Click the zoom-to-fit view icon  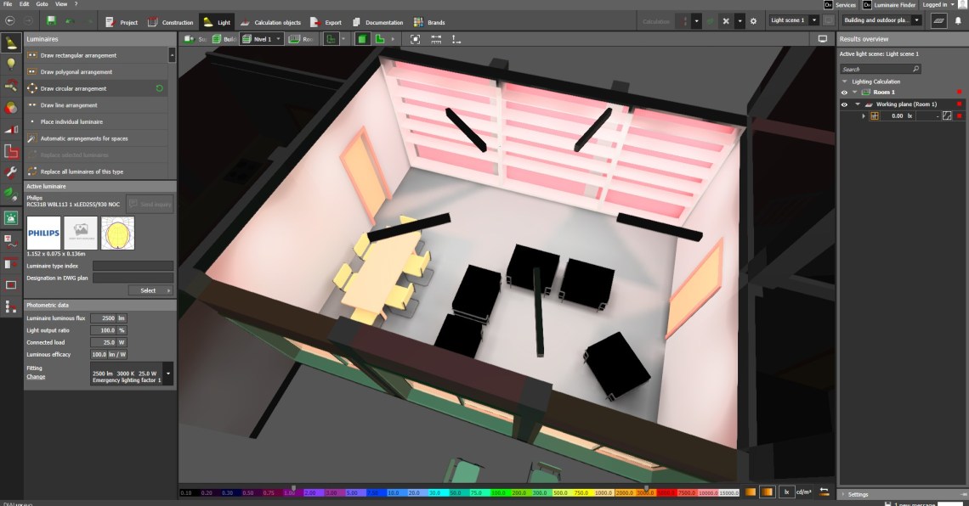coord(415,39)
